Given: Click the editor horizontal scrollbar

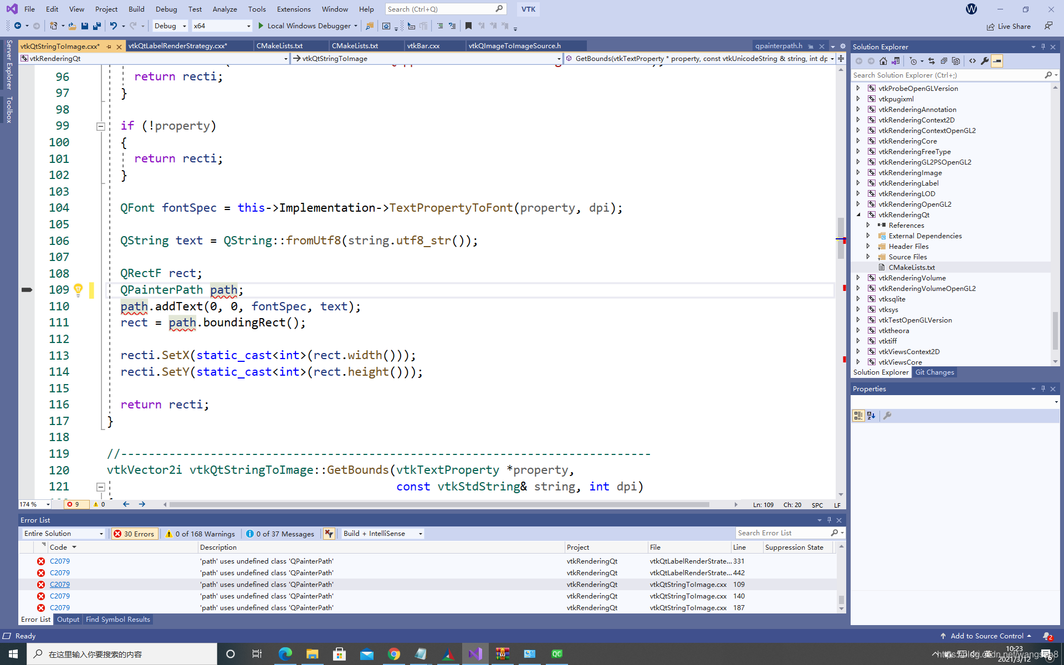Looking at the screenshot, I should click(x=439, y=504).
